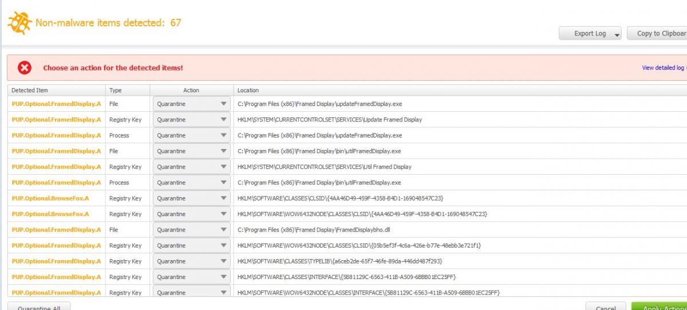Select location ending {05b5ef3f-4c6a-426e-b77e-48ebb3e721f1}

click(x=360, y=246)
